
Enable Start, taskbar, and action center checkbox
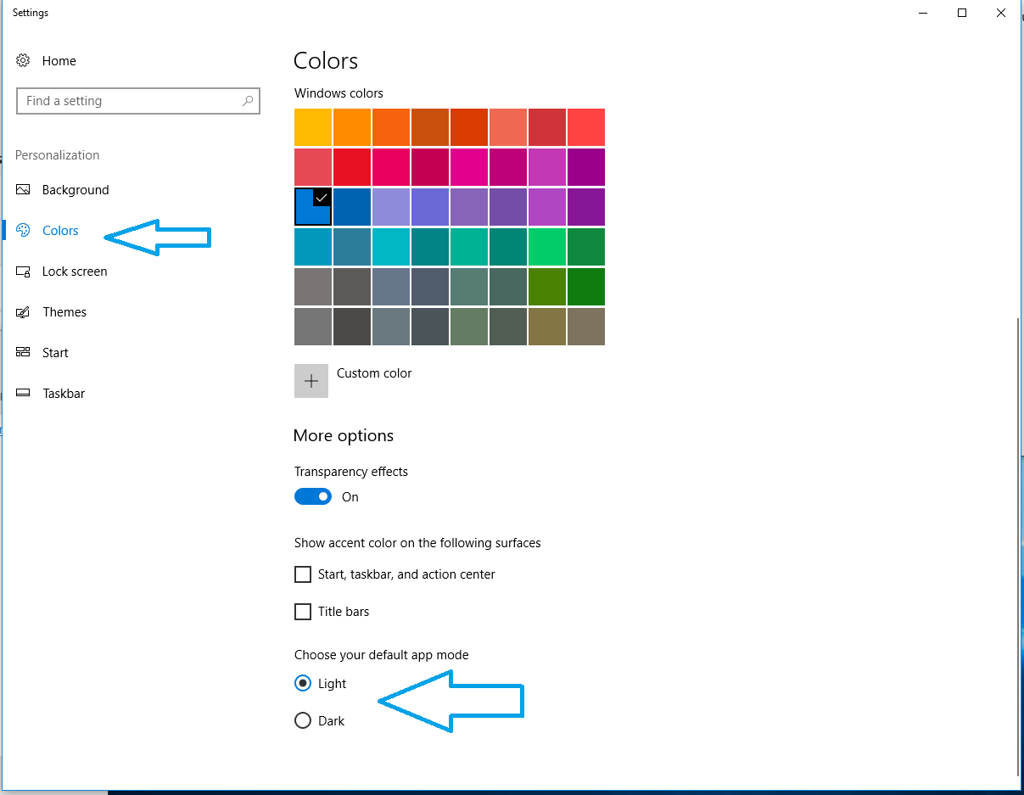click(x=303, y=574)
